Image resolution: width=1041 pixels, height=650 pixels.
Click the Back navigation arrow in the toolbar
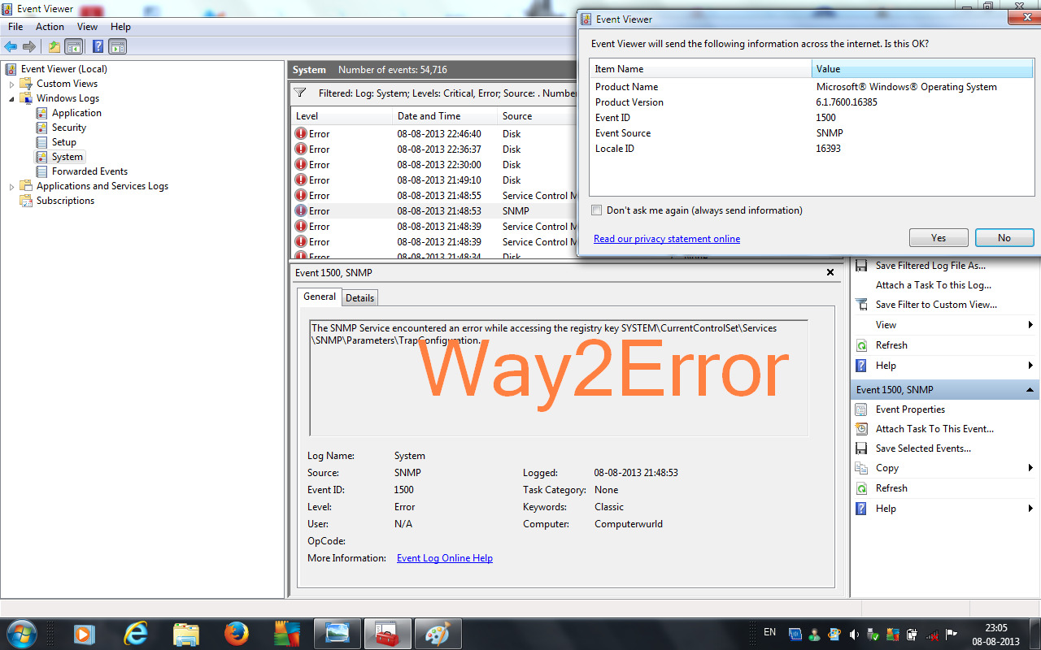11,46
